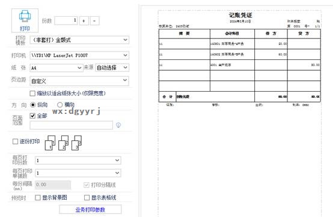The height and width of the screenshot is (217, 333).
Task: Select the 横向 landscape radio button
Action: 60,105
